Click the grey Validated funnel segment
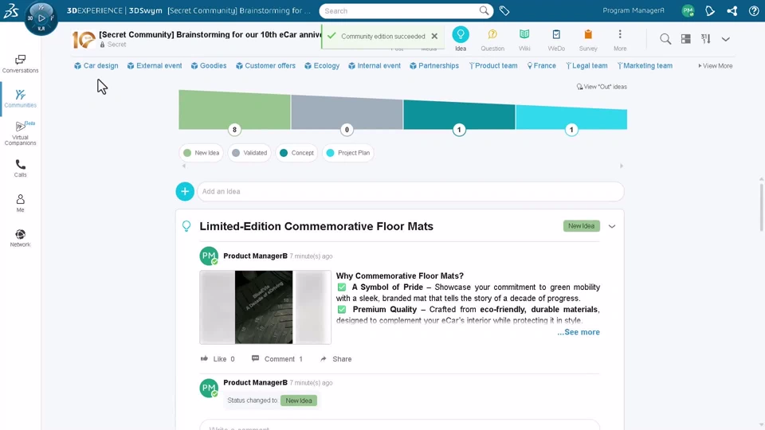This screenshot has width=765, height=430. [x=347, y=112]
